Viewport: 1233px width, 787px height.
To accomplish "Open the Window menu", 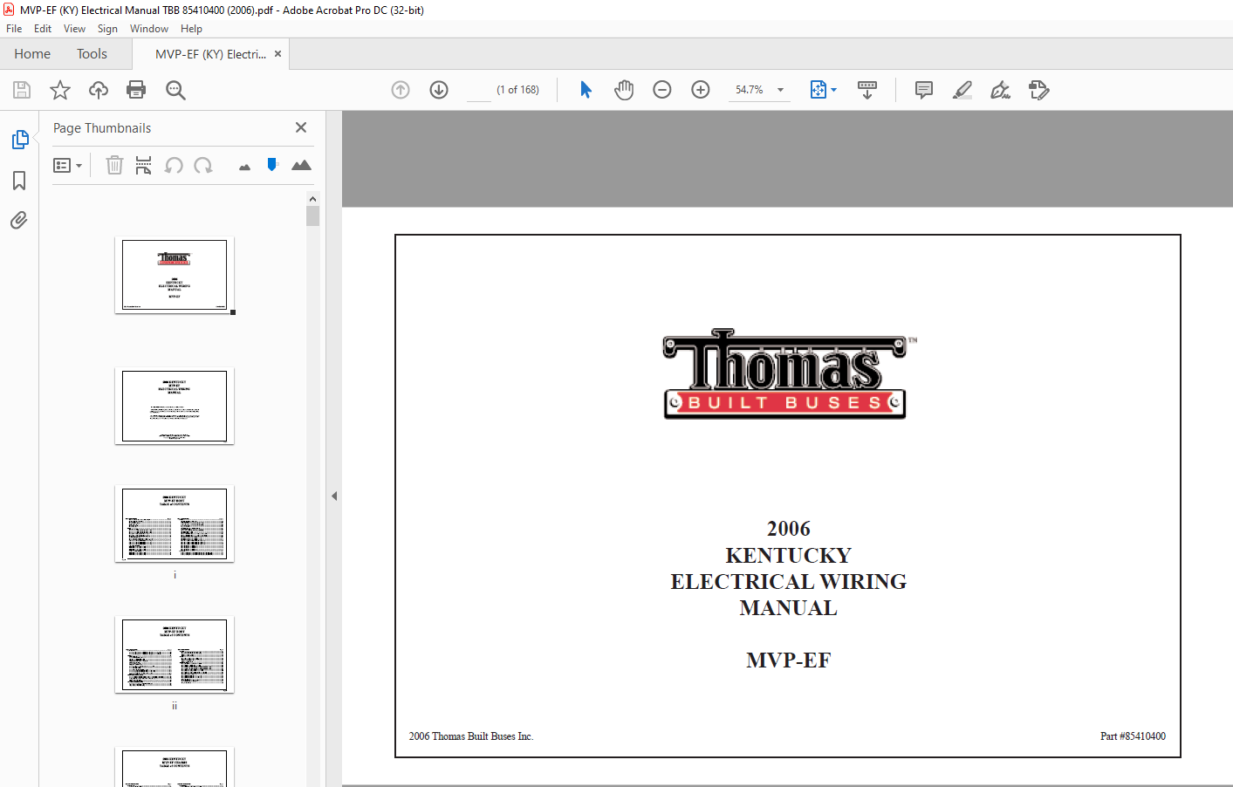I will pyautogui.click(x=149, y=29).
